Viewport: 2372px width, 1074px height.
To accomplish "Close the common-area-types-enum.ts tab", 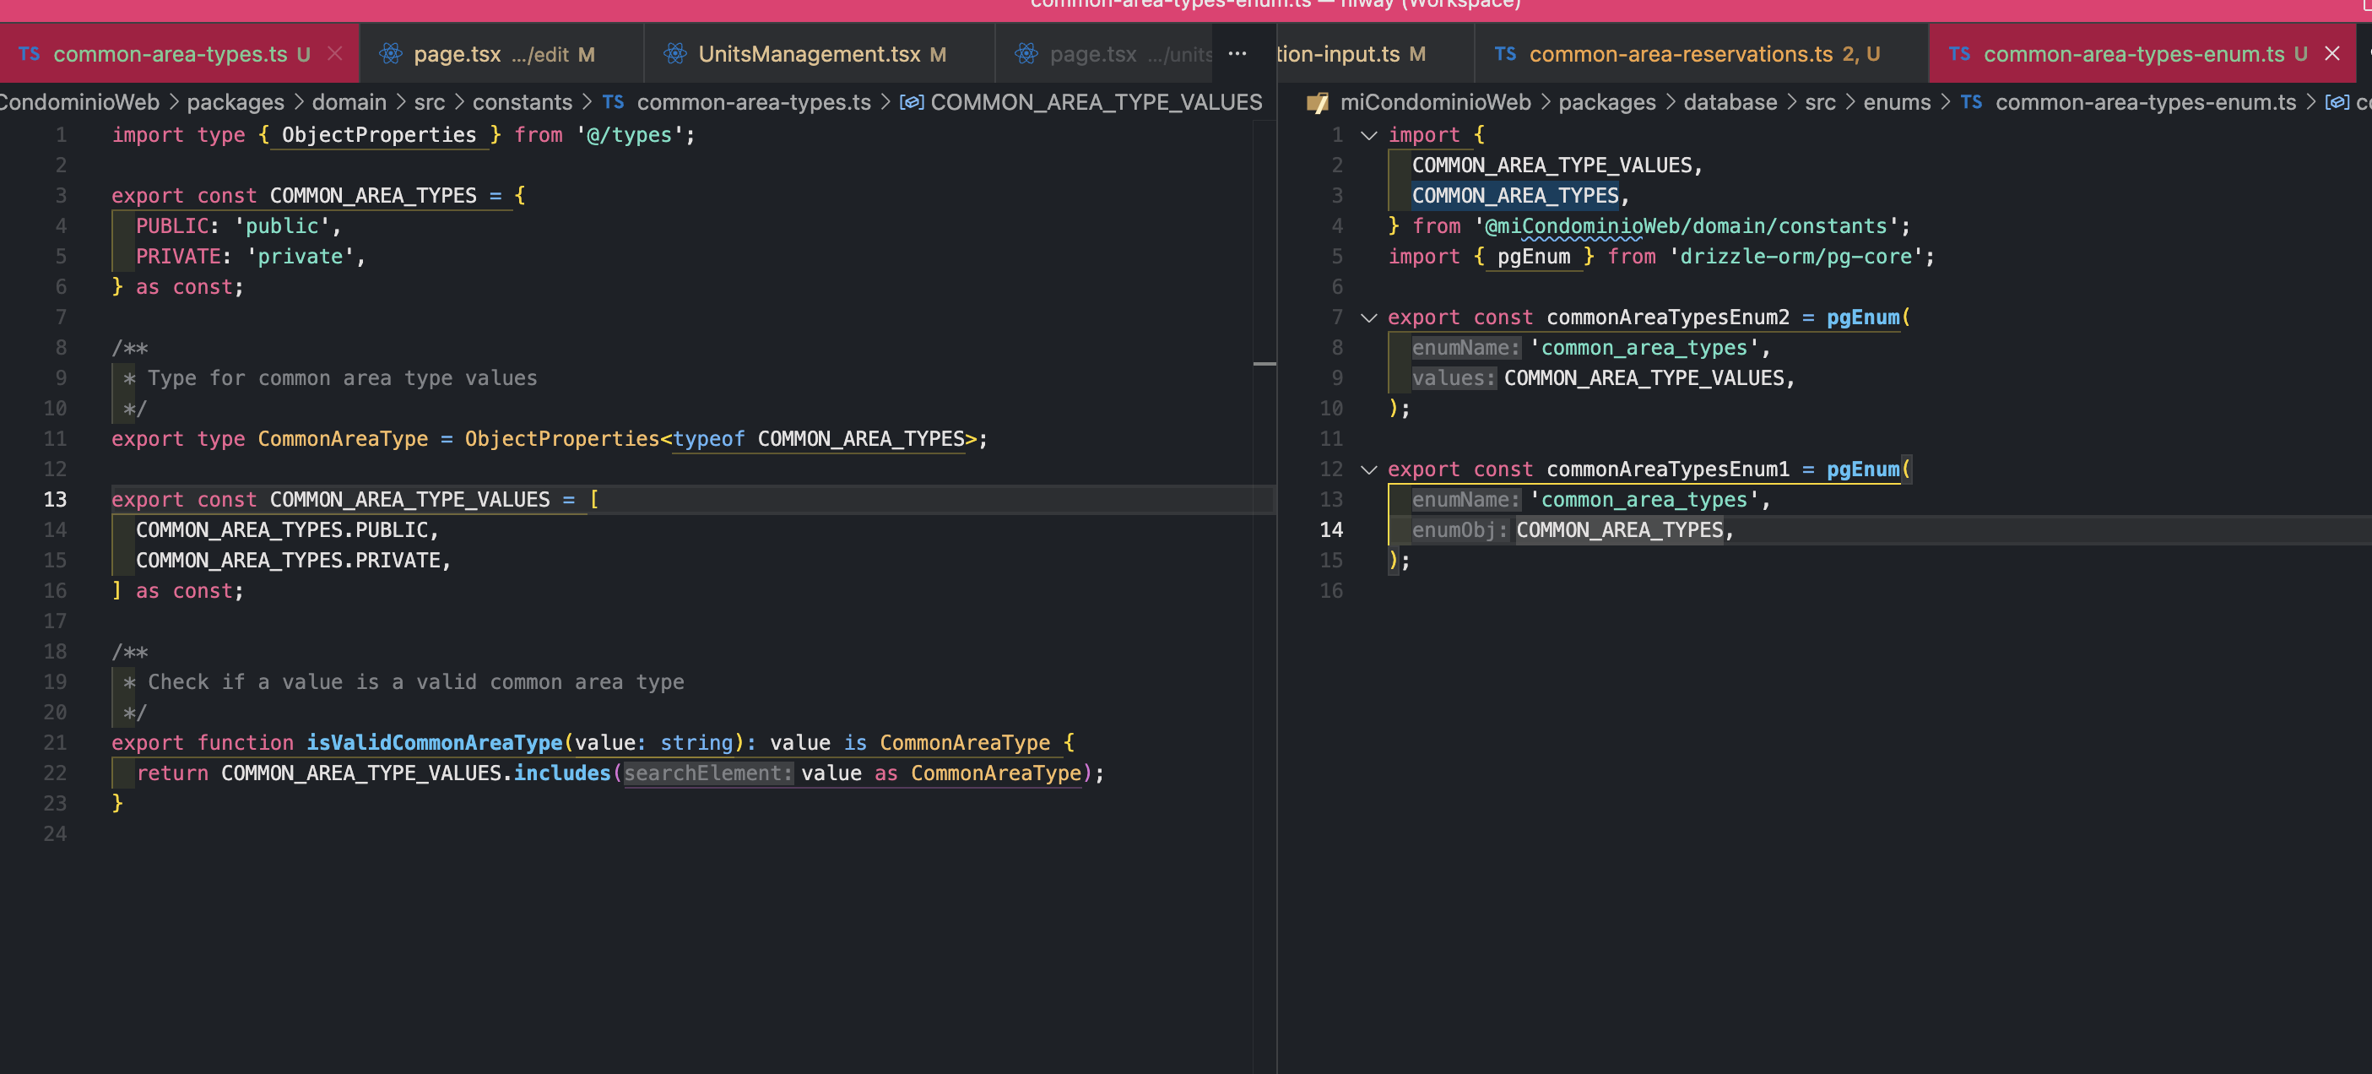I will tap(2331, 53).
